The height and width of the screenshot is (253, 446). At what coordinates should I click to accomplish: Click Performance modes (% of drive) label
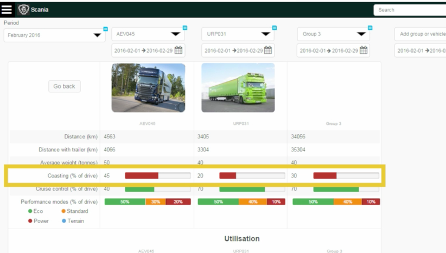(59, 202)
